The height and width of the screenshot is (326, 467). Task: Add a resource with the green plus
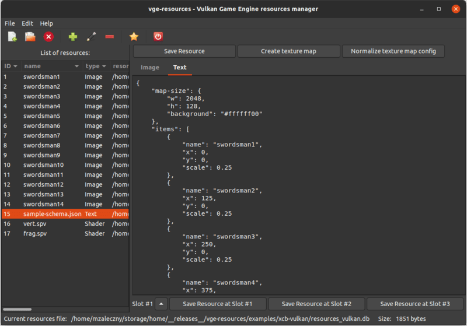coord(72,37)
